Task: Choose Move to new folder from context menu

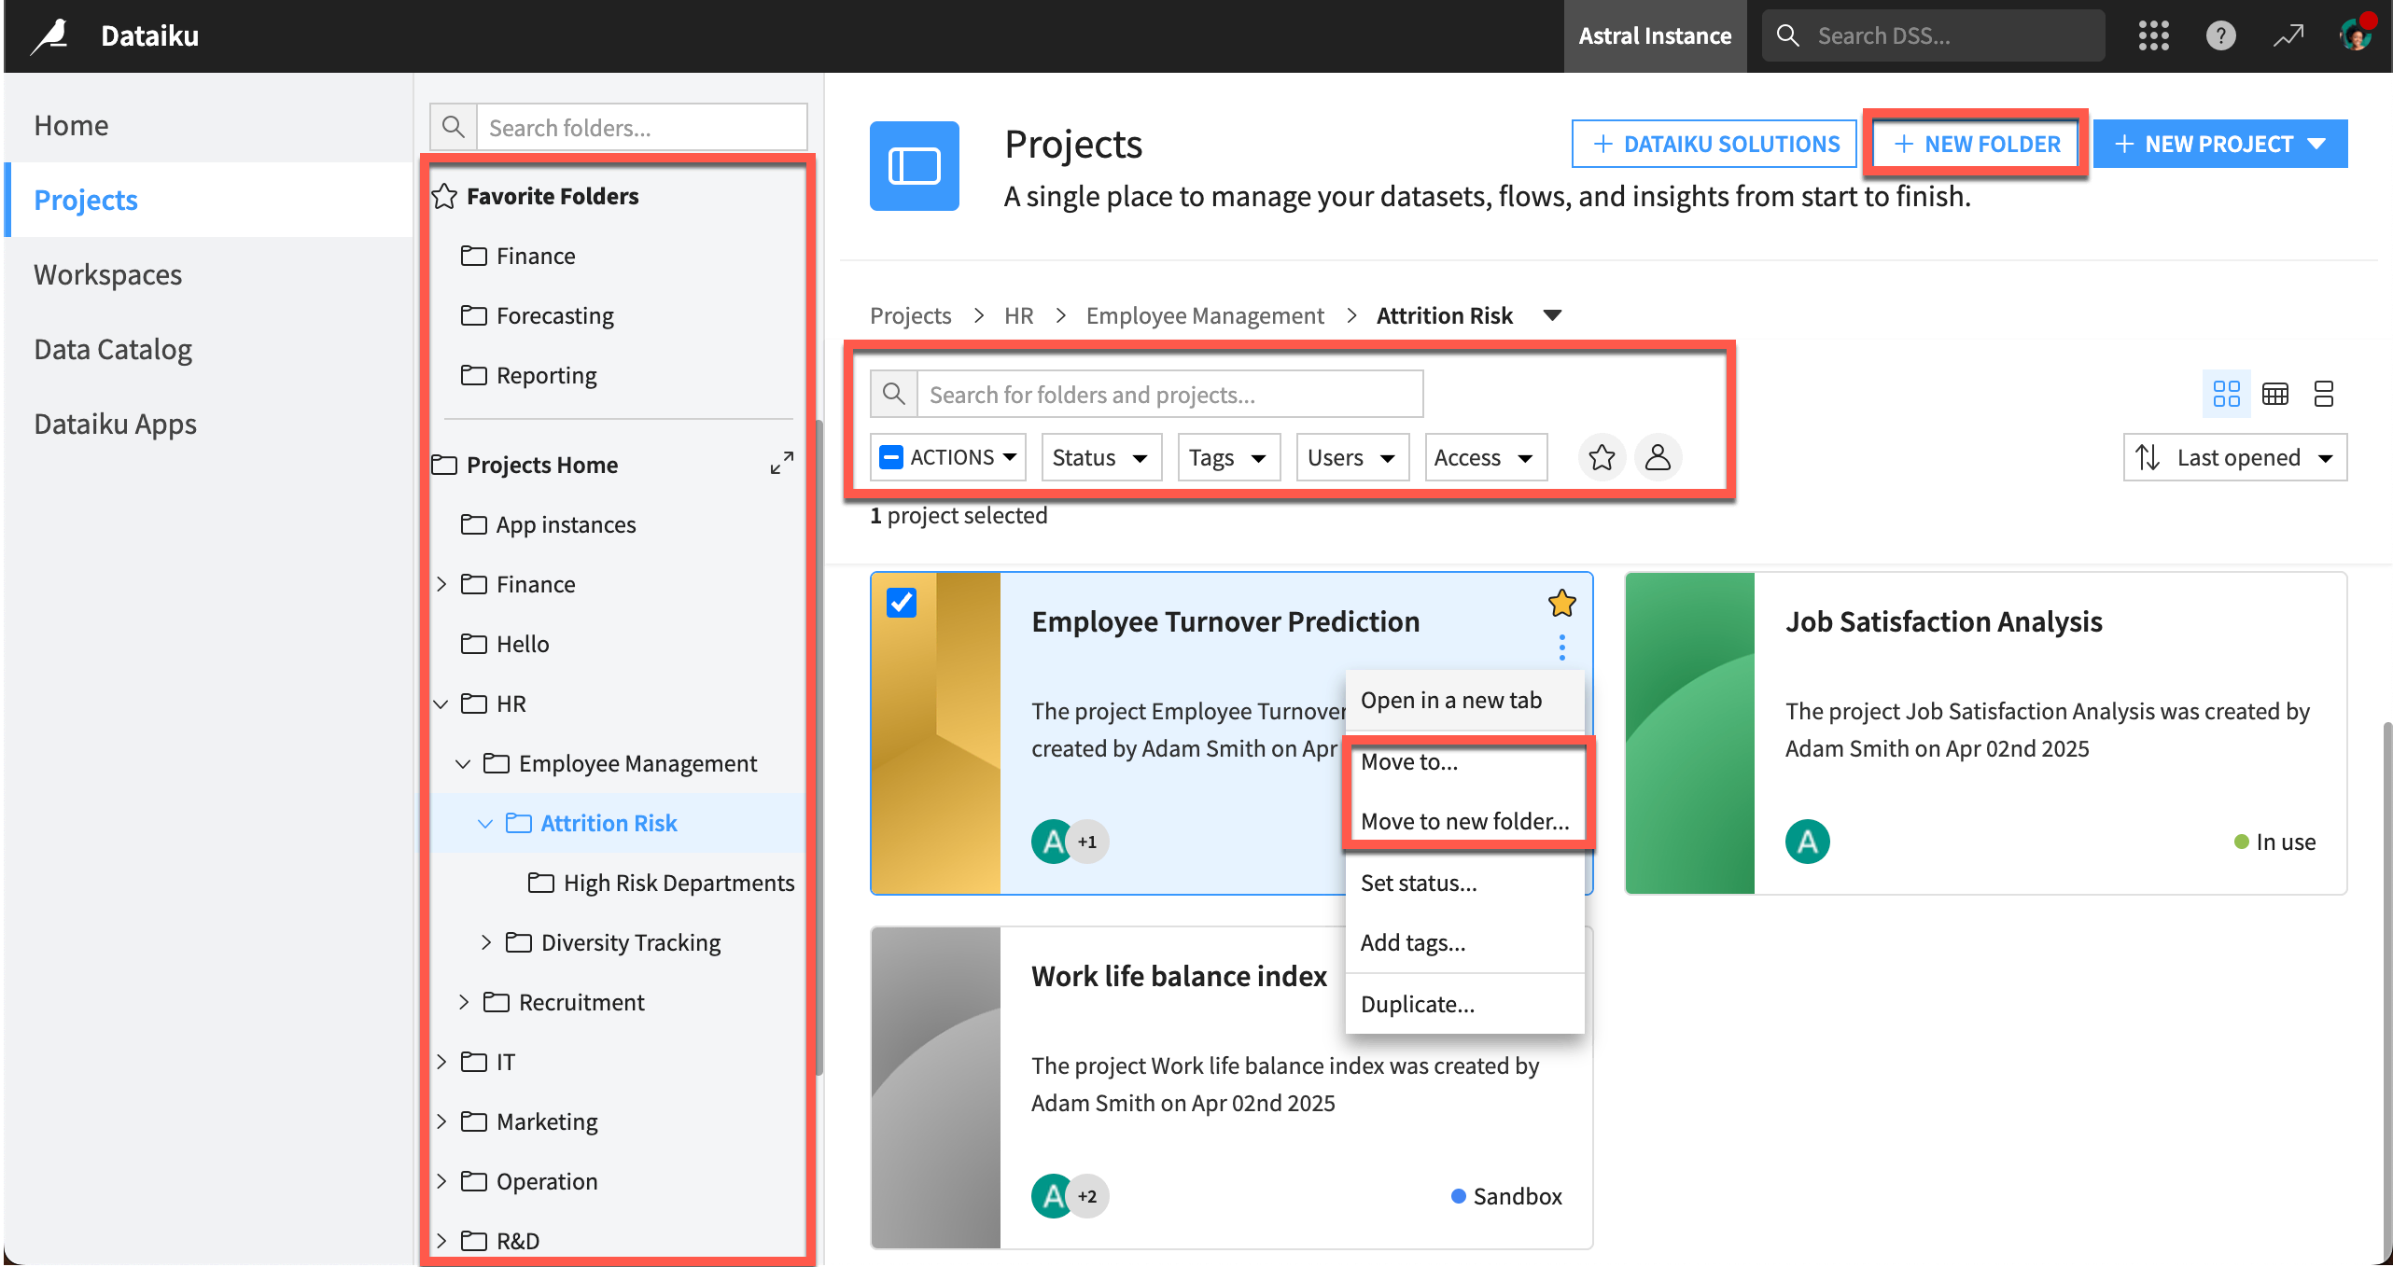Action: 1465,821
